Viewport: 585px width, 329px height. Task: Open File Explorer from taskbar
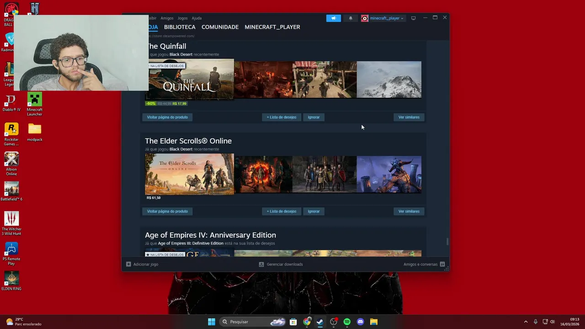click(373, 322)
